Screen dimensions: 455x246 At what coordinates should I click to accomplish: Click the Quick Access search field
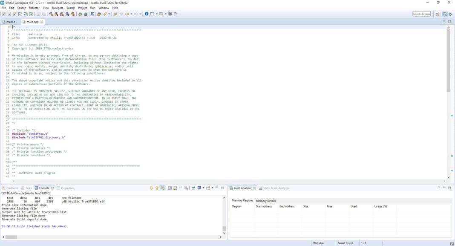click(x=421, y=14)
